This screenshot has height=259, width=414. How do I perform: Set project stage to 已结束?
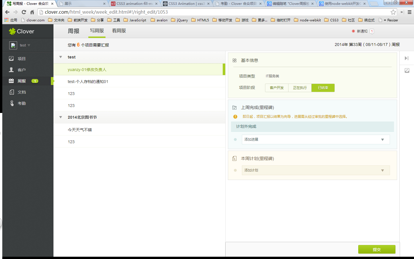pos(323,88)
